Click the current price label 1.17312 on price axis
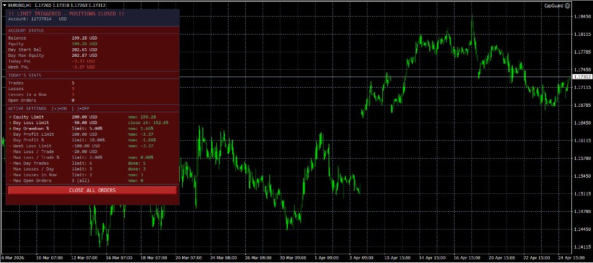The width and height of the screenshot is (593, 263). click(x=582, y=77)
